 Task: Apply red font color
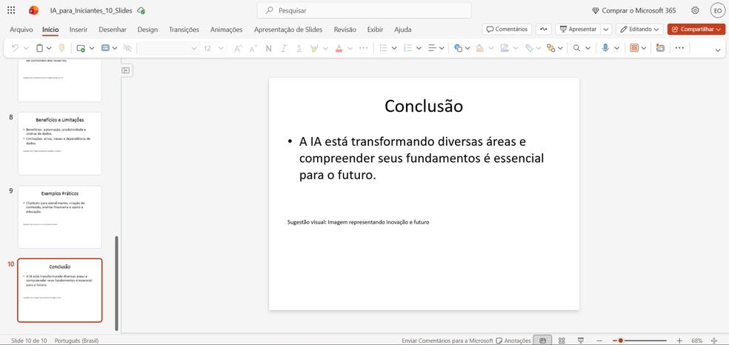[339, 48]
